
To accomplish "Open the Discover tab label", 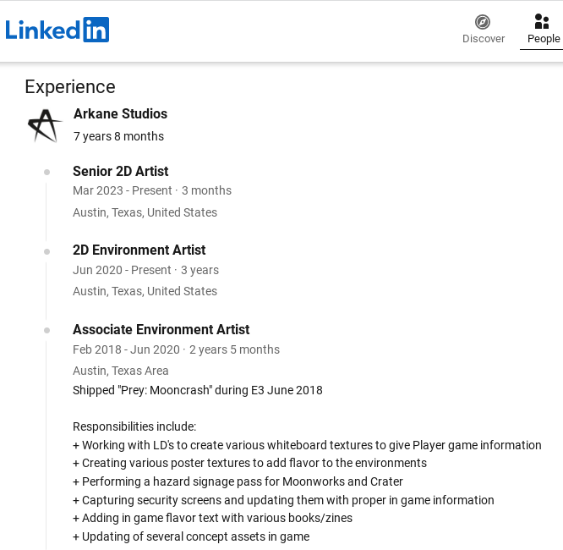I will coord(484,39).
